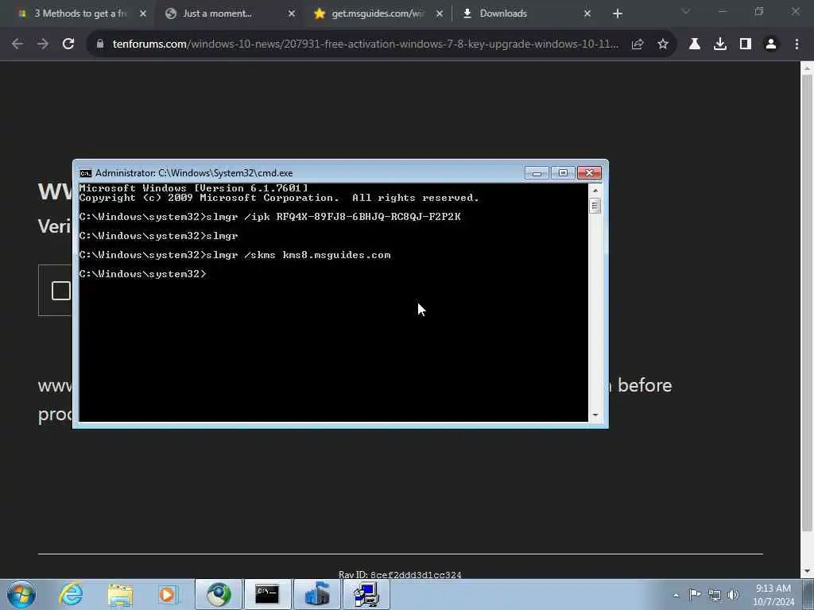The width and height of the screenshot is (814, 610).
Task: Open cmd window system menu icon
Action: pyautogui.click(x=86, y=173)
